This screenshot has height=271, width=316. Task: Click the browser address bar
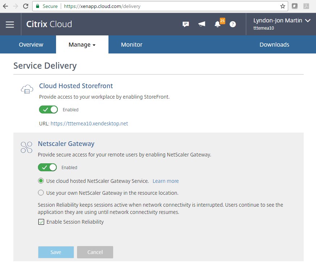coord(160,6)
